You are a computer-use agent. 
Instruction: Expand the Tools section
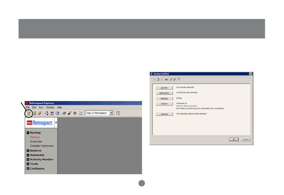coord(28,164)
